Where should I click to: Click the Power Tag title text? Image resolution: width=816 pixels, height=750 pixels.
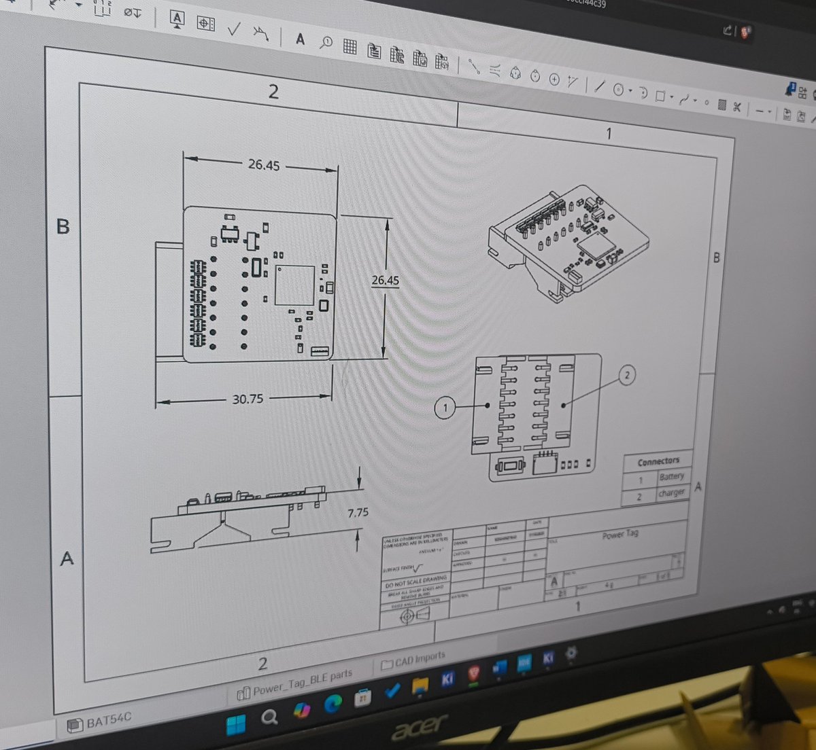[x=620, y=535]
